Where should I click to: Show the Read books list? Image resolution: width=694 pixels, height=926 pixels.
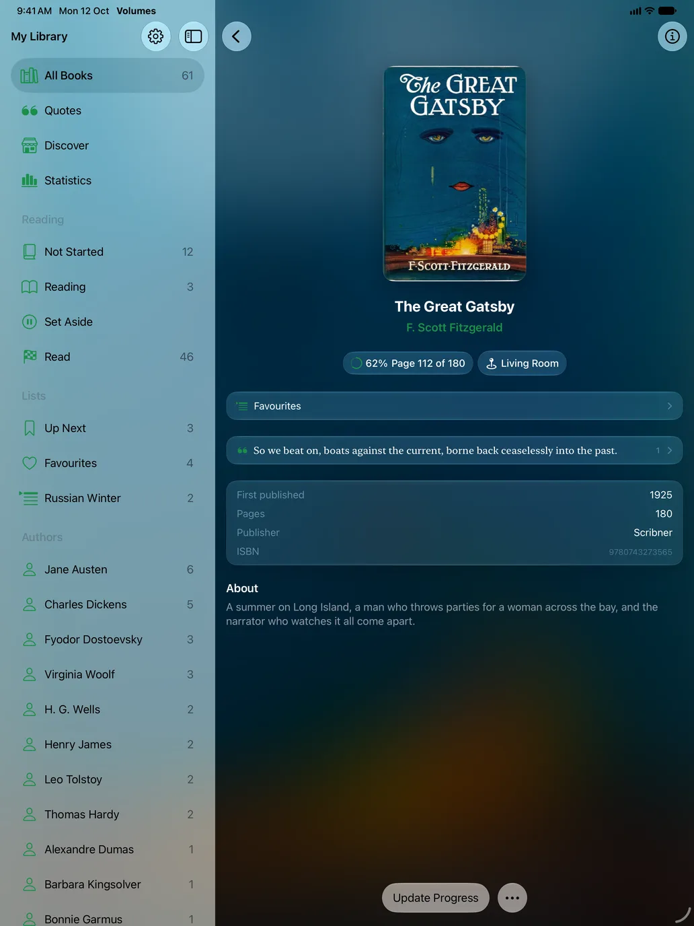click(x=108, y=357)
